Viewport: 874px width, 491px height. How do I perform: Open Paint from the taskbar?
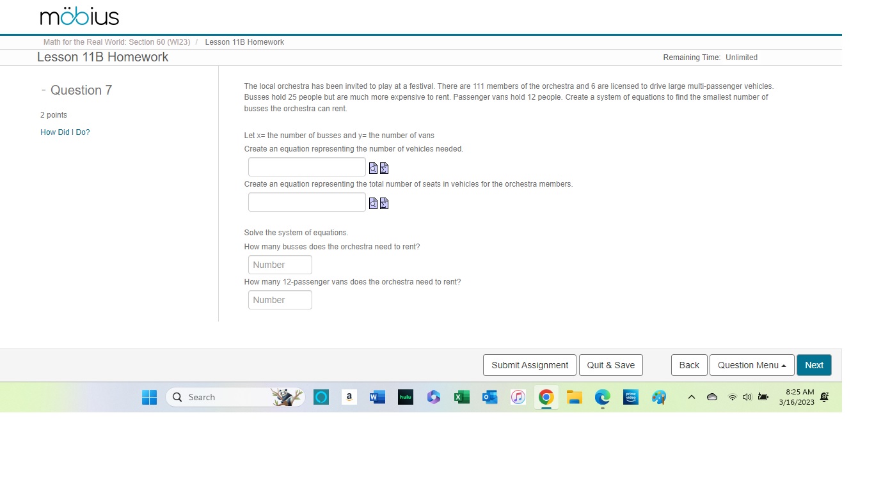pyautogui.click(x=659, y=398)
